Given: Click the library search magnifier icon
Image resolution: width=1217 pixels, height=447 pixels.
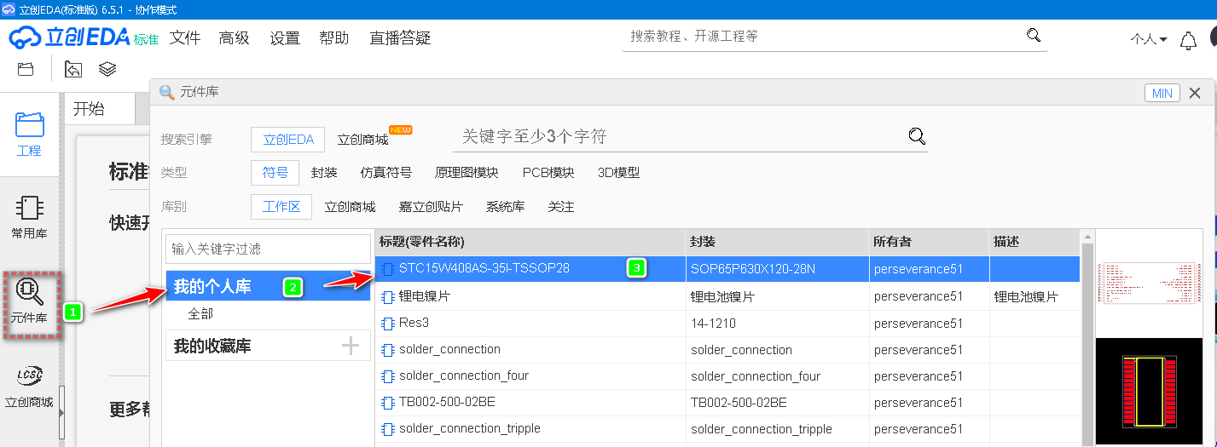Looking at the screenshot, I should 917,136.
